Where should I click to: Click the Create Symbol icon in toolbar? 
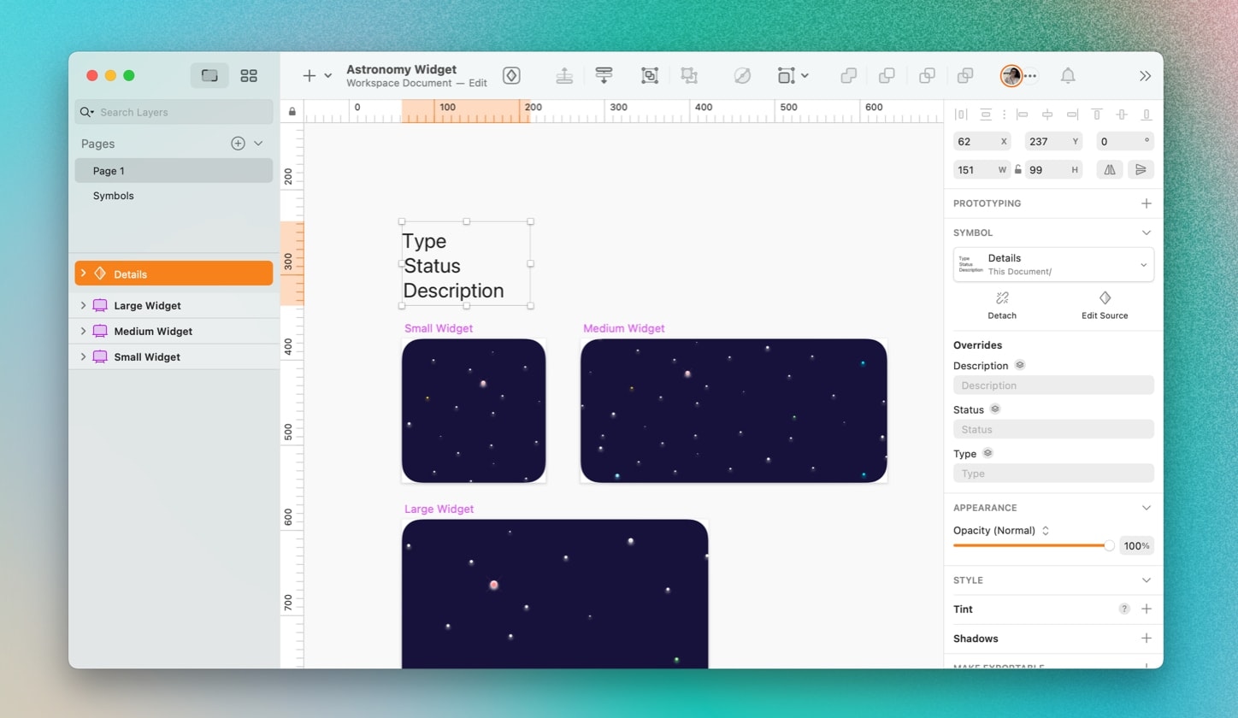511,75
